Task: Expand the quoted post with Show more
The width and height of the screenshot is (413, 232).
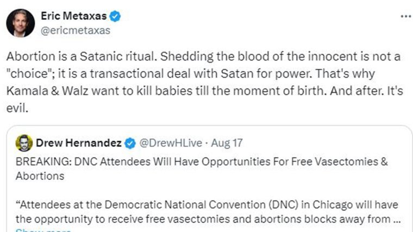Action: pos(43,230)
